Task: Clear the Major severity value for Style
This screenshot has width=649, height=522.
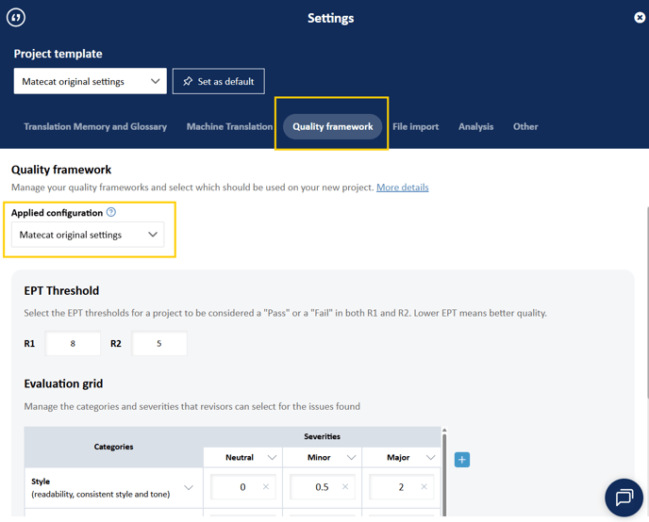Action: tap(424, 487)
